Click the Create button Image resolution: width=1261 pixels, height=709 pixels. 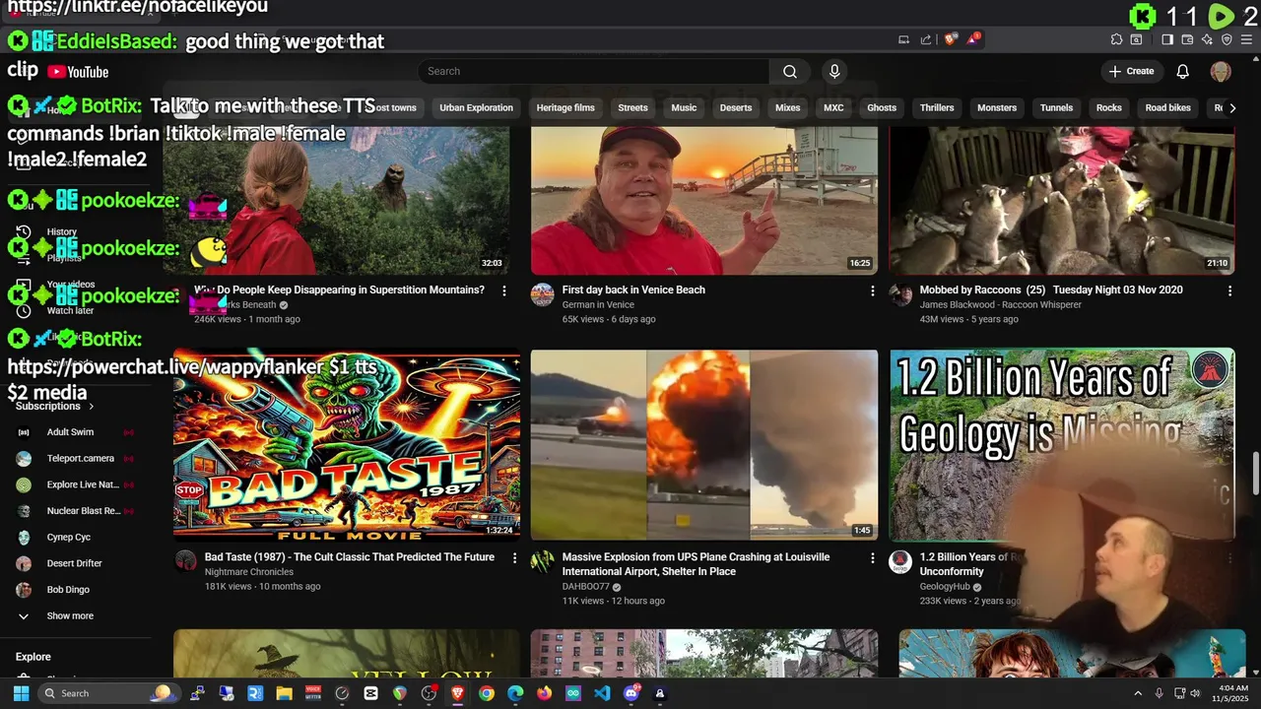click(1131, 71)
